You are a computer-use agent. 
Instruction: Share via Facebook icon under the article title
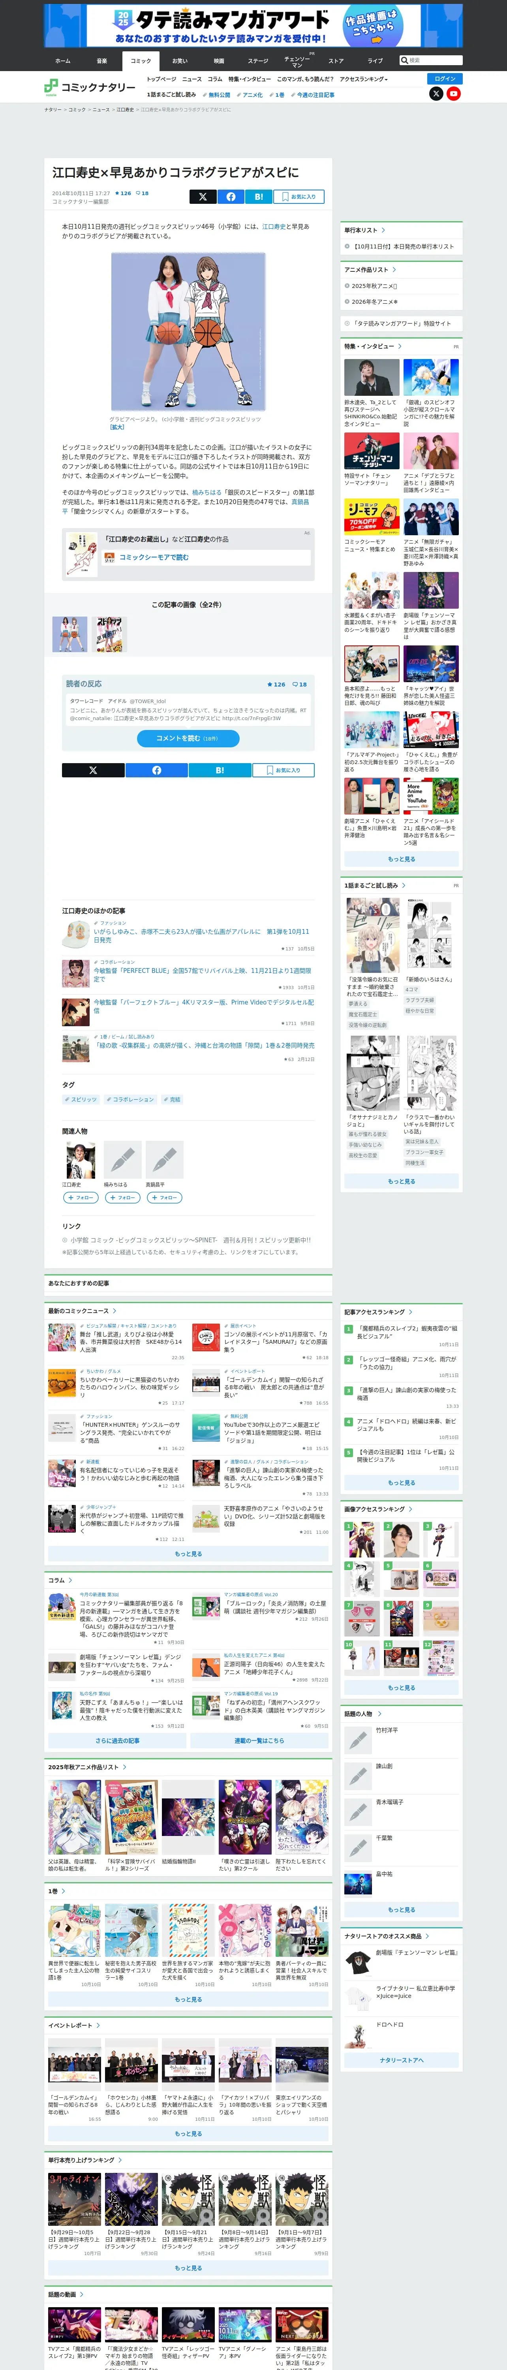tap(231, 196)
